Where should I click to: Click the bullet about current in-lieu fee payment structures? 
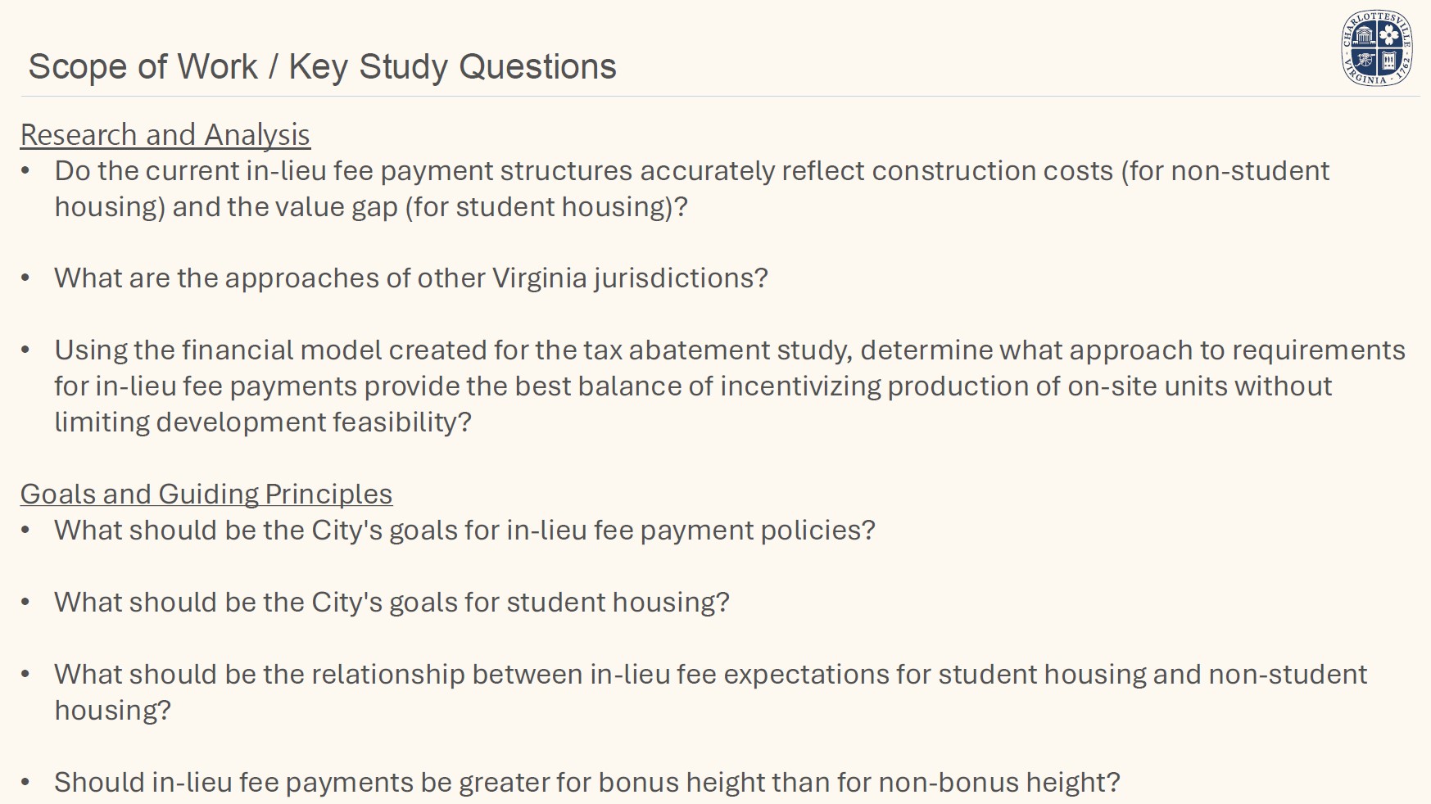coord(691,171)
